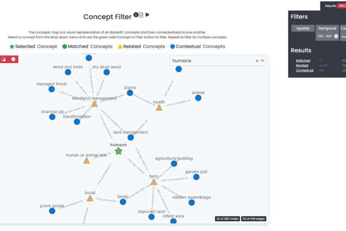The height and width of the screenshot is (231, 346).
Task: Click the play arrow icon after Concept Filter
Action: [x=148, y=15]
